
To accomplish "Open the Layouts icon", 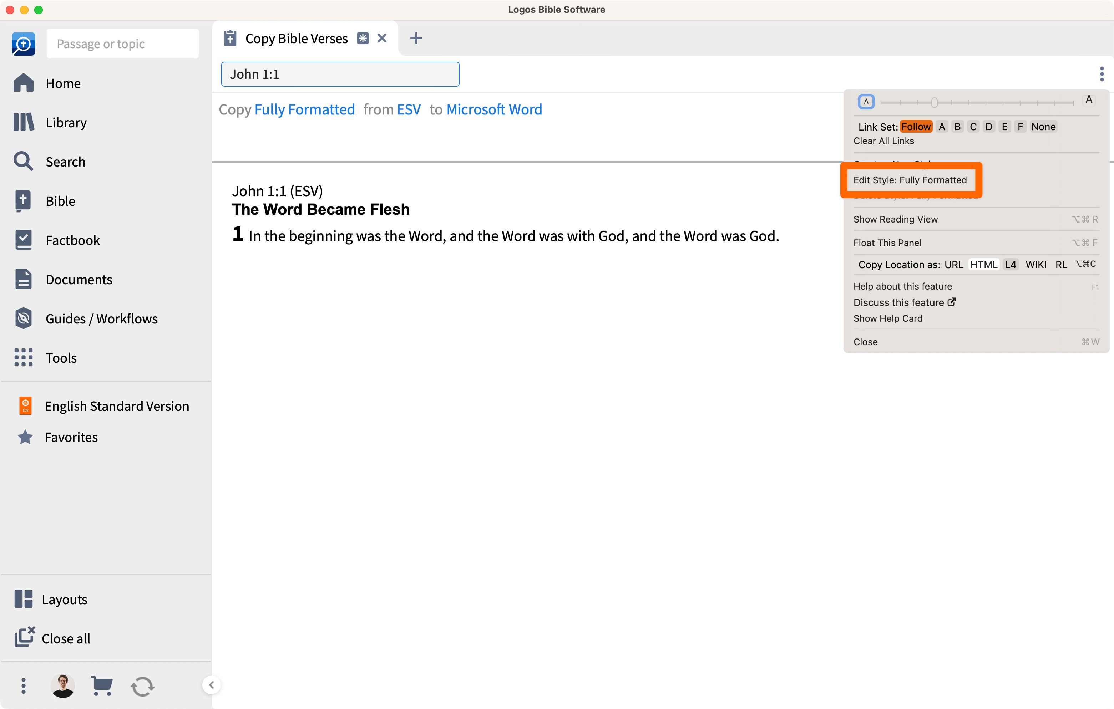I will [23, 599].
